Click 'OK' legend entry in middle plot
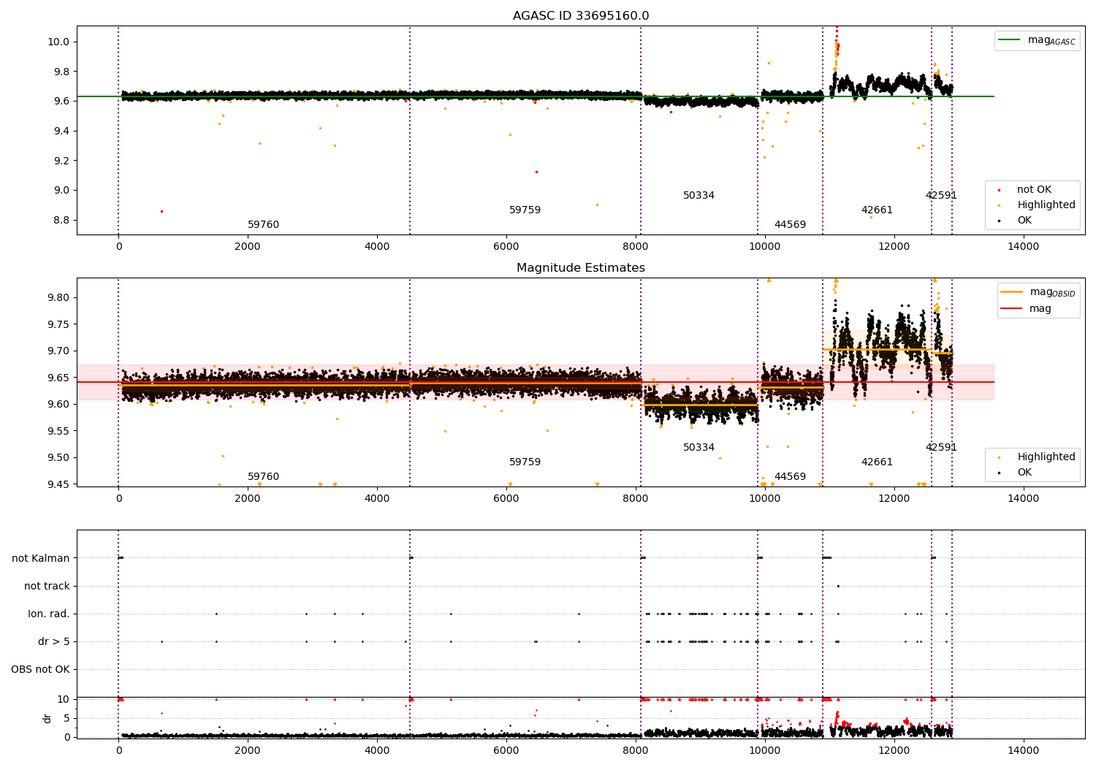Viewport: 1096px width, 767px height. tap(1024, 473)
